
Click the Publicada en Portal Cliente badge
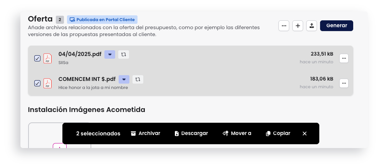(102, 20)
